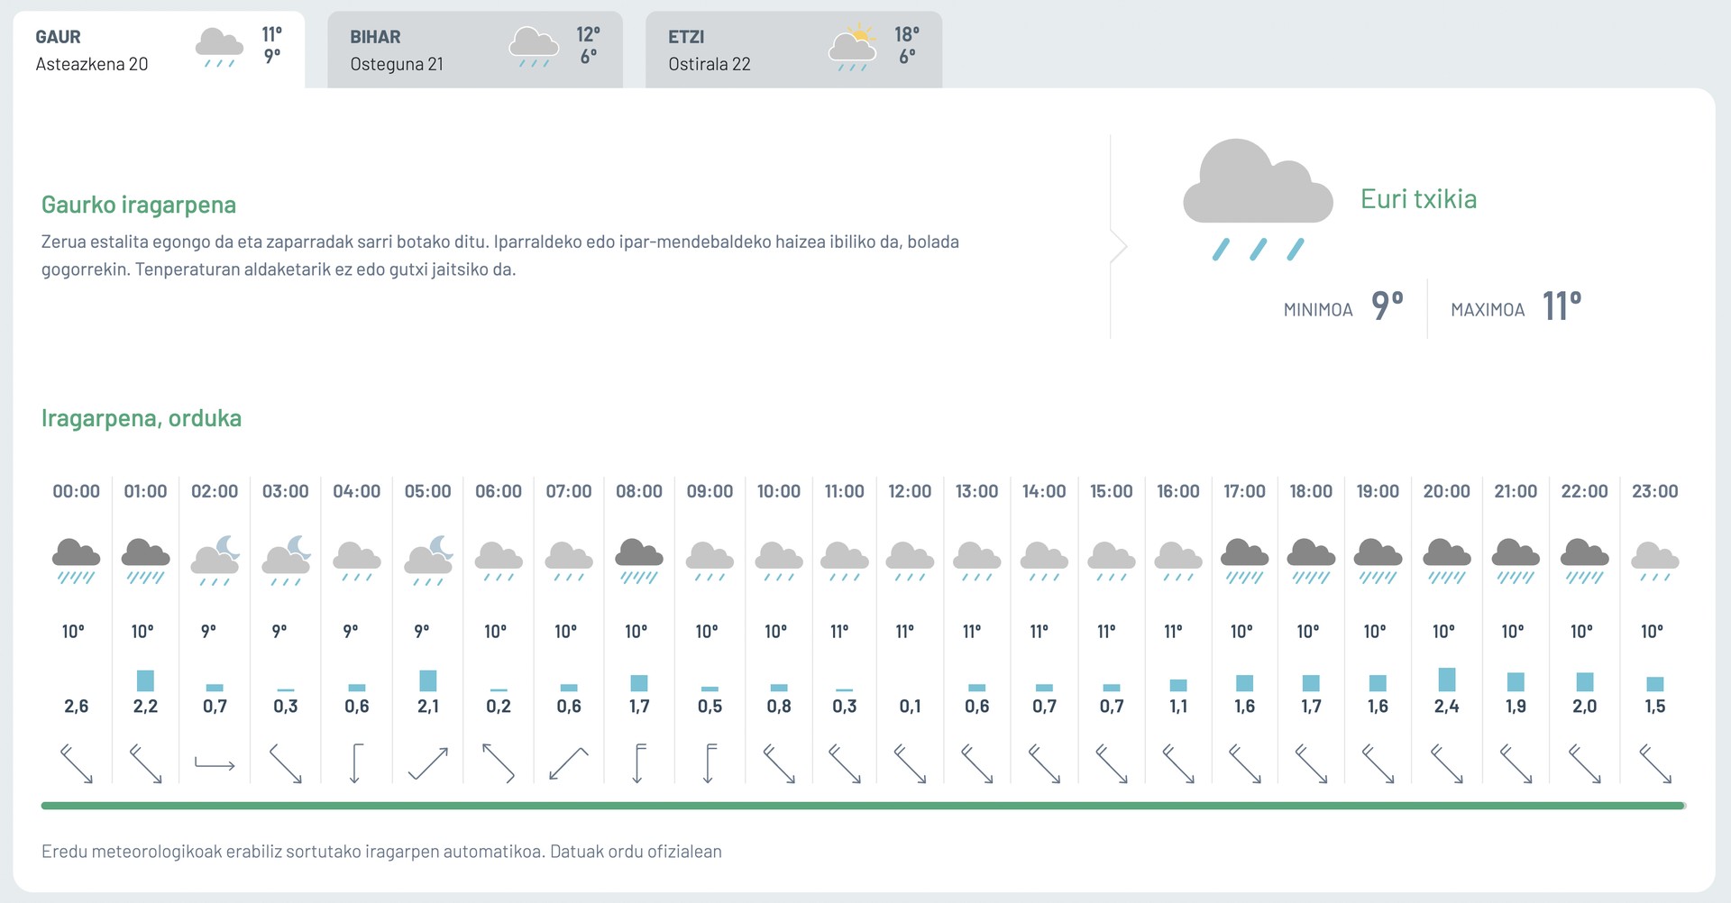Open the GAUR Asteazkena 20 tab
The width and height of the screenshot is (1731, 903).
point(159,50)
